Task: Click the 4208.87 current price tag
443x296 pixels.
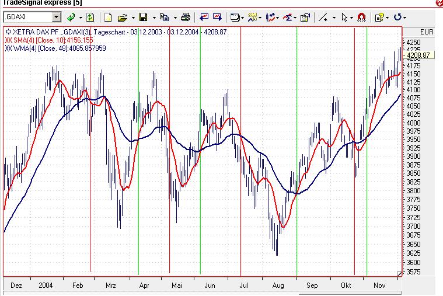Action: [418, 55]
